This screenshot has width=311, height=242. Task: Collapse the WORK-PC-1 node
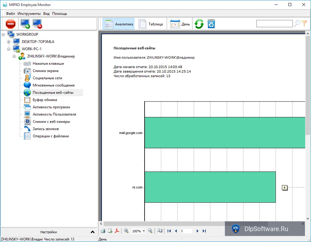pos(9,49)
